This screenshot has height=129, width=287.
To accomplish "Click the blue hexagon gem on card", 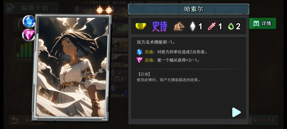I will click(x=29, y=21).
